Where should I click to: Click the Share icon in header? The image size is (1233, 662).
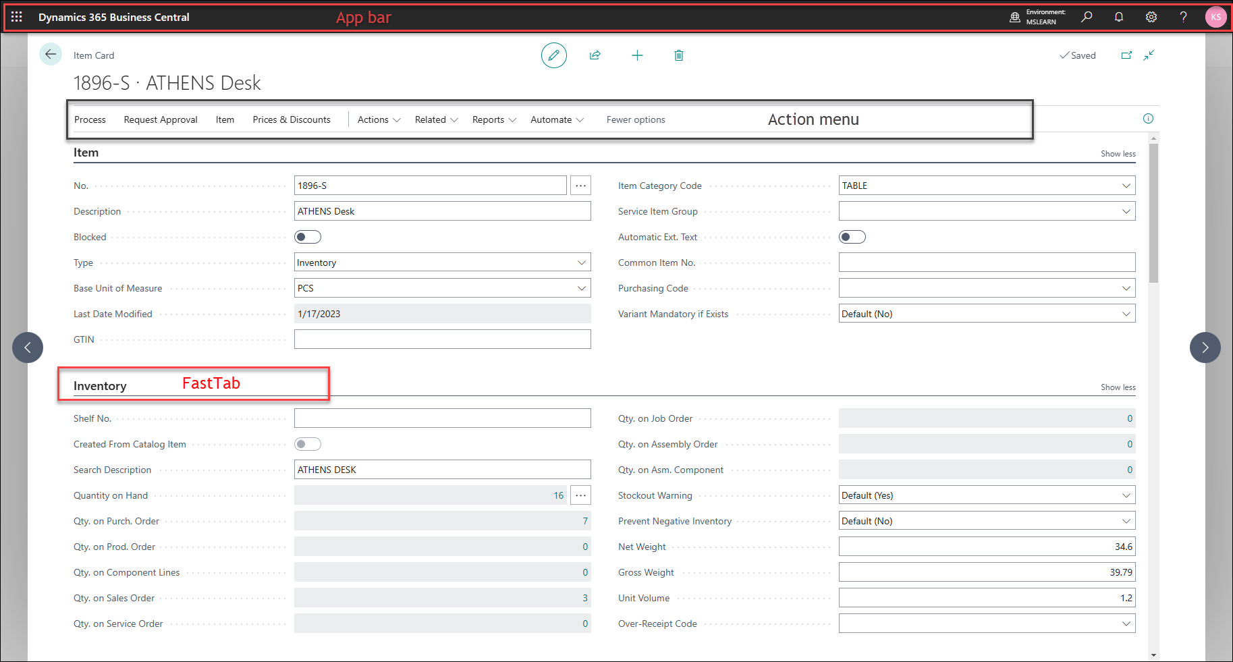595,55
